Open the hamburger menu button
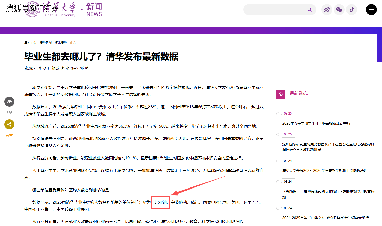 pyautogui.click(x=371, y=10)
